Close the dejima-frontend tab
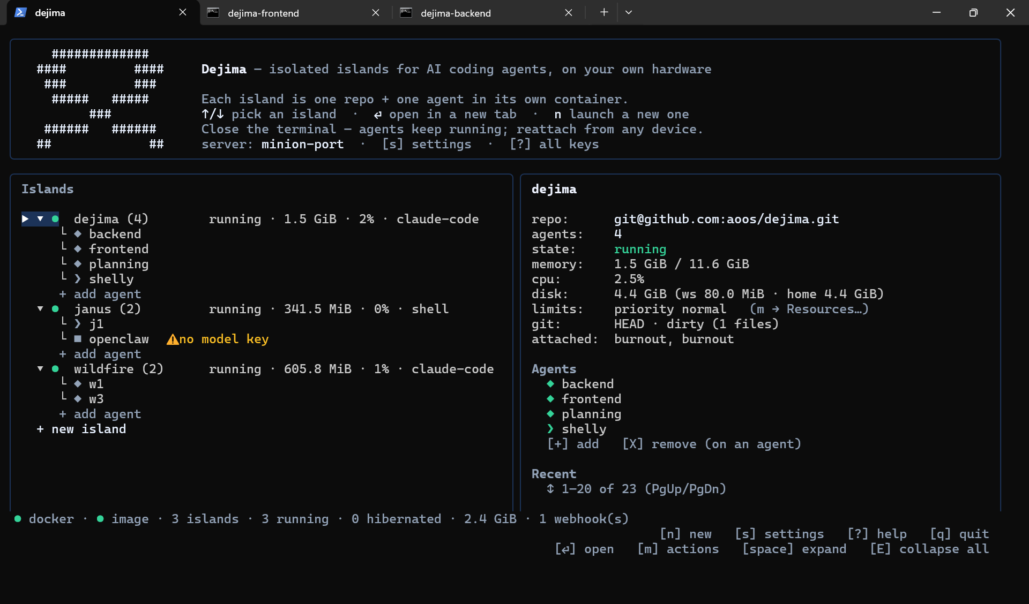Image resolution: width=1029 pixels, height=604 pixels. (376, 12)
